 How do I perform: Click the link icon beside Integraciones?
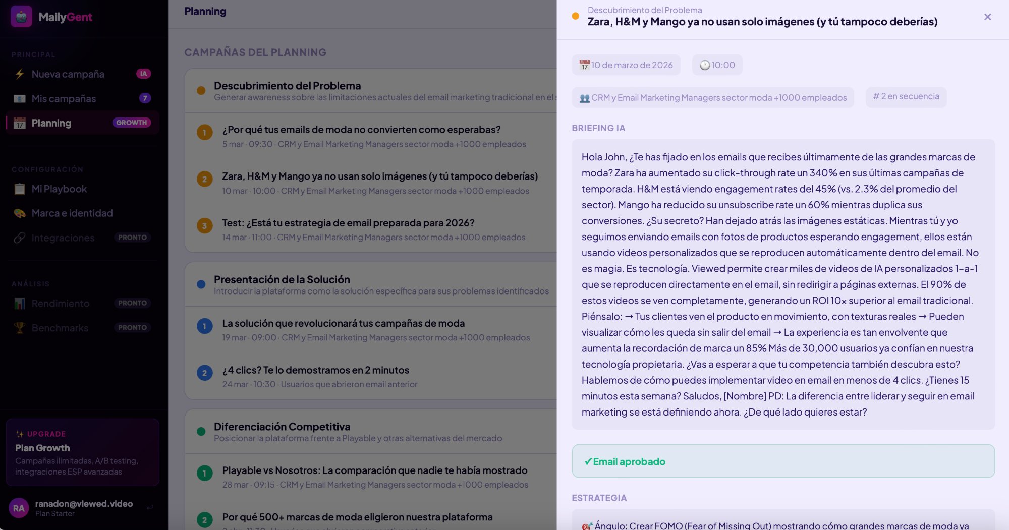[x=20, y=238]
